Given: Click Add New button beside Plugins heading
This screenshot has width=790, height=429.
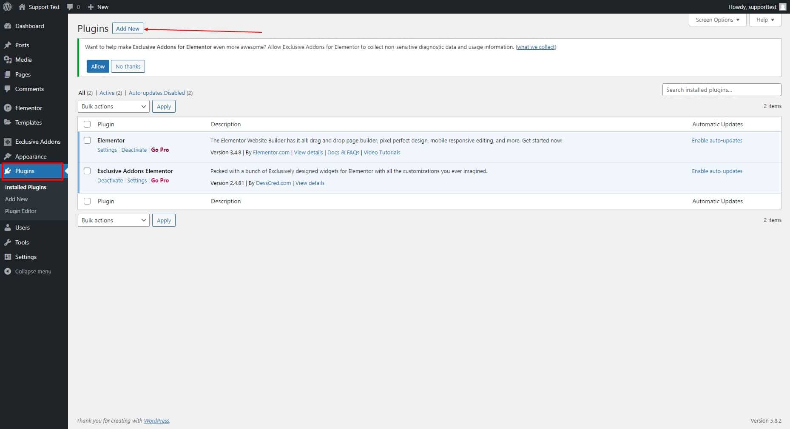Looking at the screenshot, I should click(128, 28).
